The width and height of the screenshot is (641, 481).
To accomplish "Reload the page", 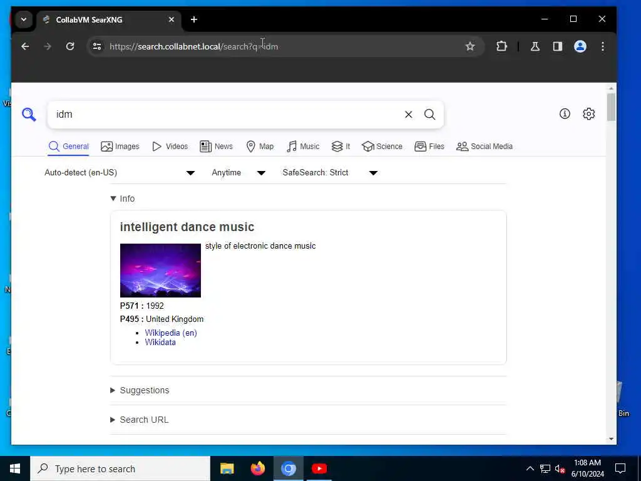I will point(70,46).
